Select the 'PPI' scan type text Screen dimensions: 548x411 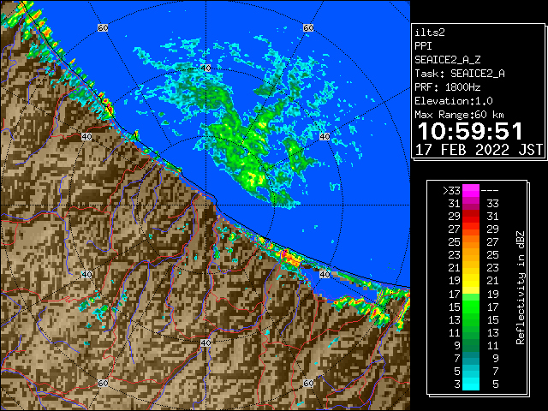click(x=423, y=46)
